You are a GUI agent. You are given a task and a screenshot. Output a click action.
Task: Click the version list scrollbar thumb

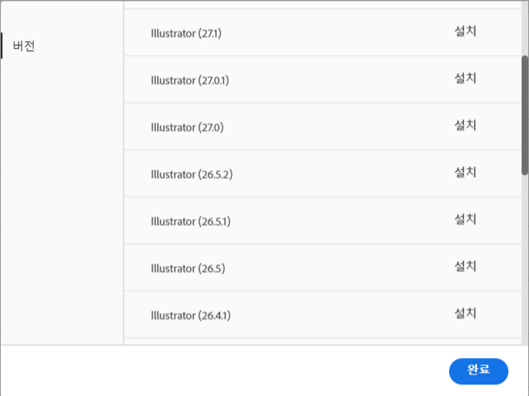(525, 115)
